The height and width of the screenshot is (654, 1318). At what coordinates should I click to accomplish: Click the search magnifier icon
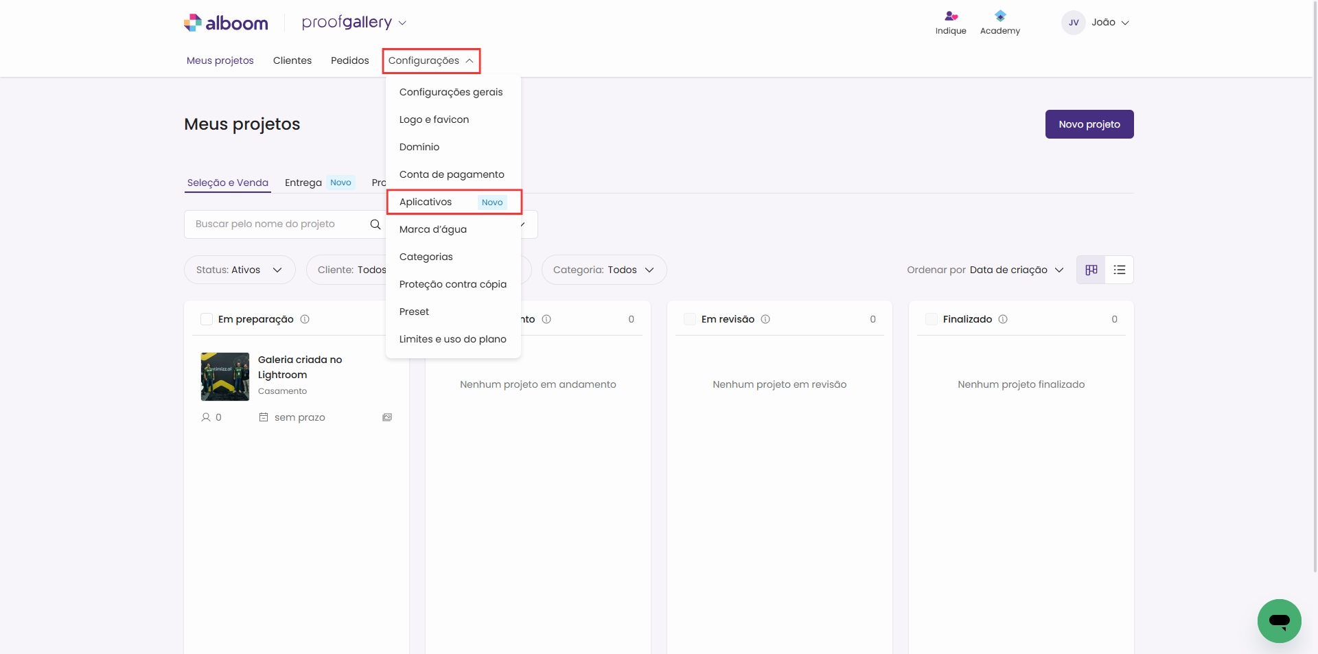375,224
